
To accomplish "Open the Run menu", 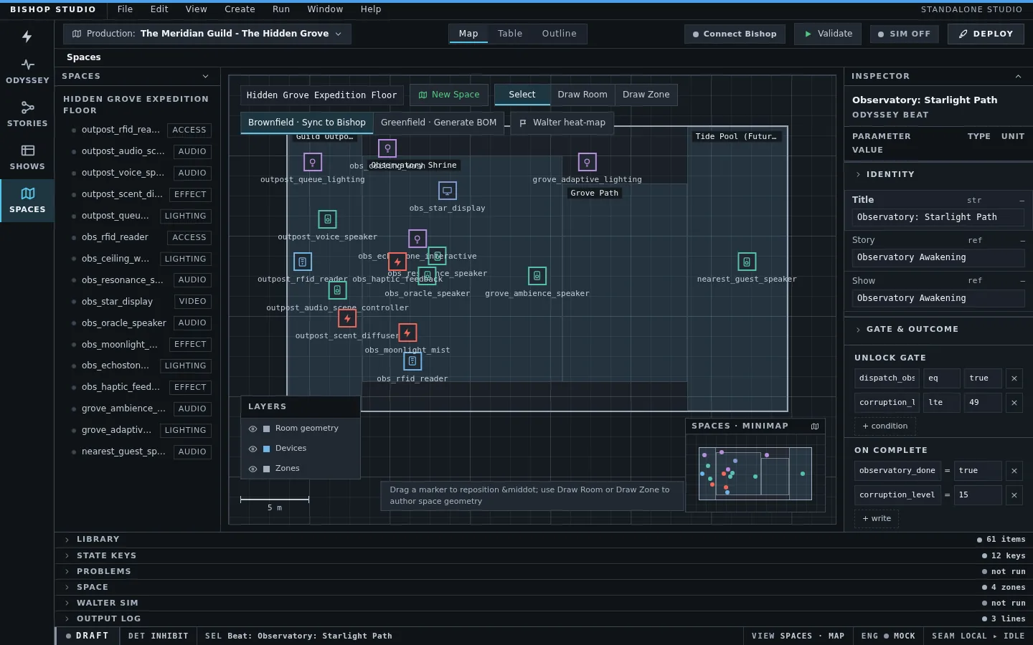I will [281, 9].
